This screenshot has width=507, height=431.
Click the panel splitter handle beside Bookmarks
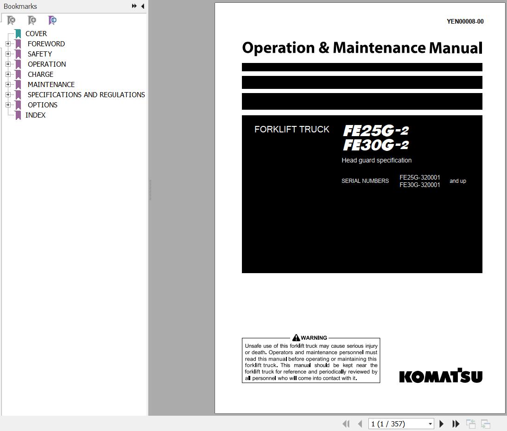coord(150,190)
